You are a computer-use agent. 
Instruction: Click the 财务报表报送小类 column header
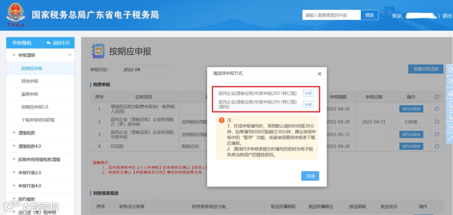(x=208, y=207)
